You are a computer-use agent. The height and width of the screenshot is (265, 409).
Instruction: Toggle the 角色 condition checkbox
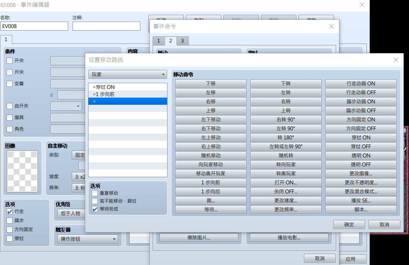click(10, 129)
